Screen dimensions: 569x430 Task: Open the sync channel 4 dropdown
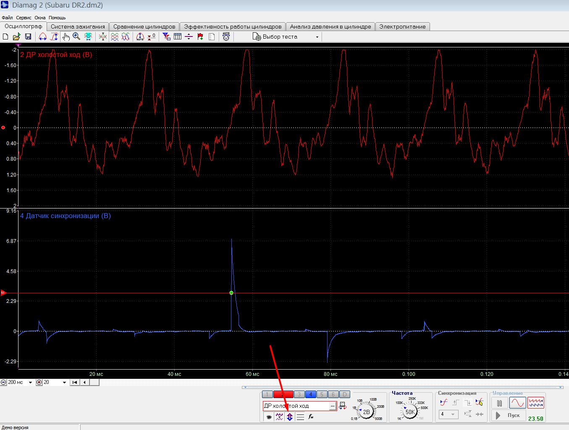coord(448,414)
